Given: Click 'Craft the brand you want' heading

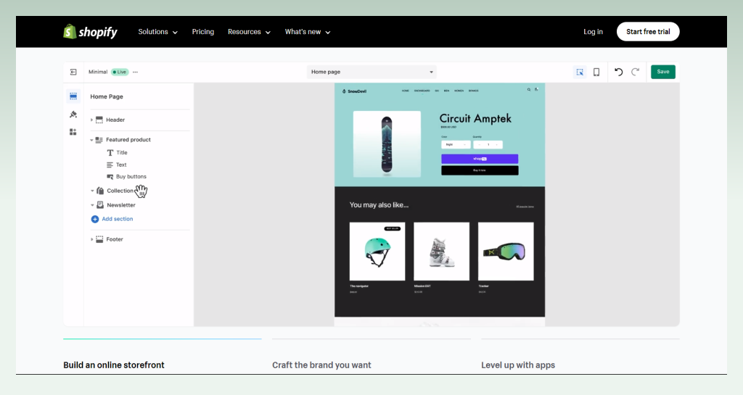Looking at the screenshot, I should [x=321, y=365].
